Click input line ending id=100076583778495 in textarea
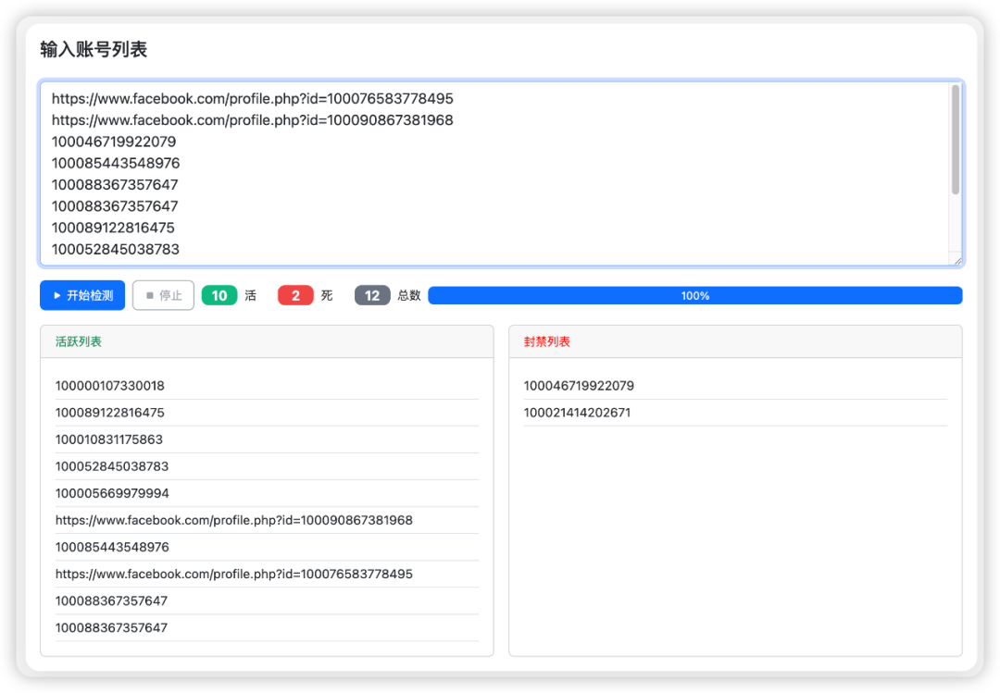Viewport: 1000px width, 693px height. click(x=253, y=98)
